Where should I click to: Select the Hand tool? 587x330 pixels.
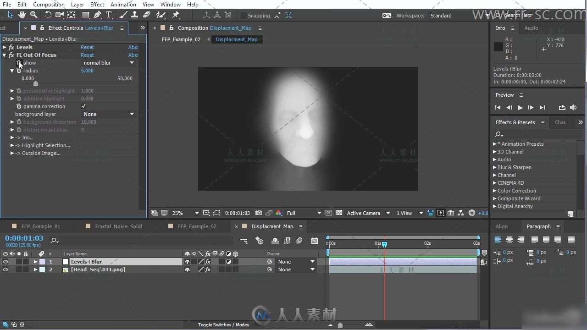(22, 15)
